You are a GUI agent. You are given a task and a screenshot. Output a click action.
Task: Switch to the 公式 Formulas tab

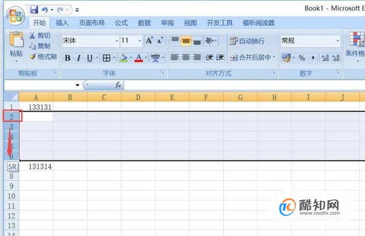(x=121, y=23)
